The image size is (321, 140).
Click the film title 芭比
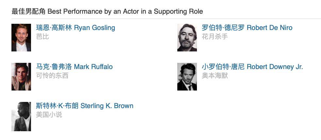tap(42, 37)
